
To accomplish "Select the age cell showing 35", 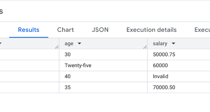I will tap(103, 87).
